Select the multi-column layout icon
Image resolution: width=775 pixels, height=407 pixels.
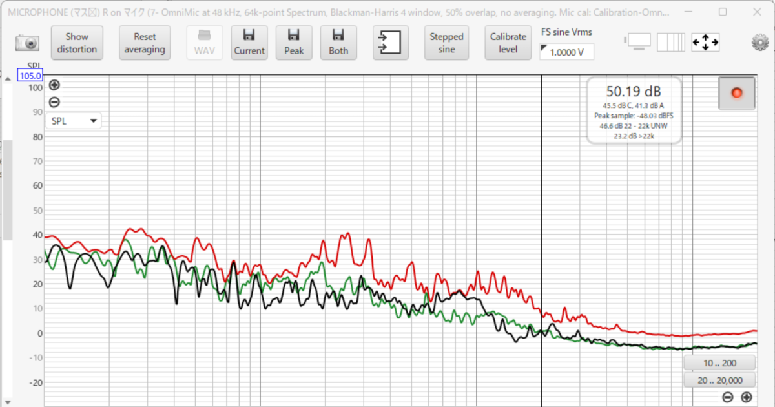point(670,43)
